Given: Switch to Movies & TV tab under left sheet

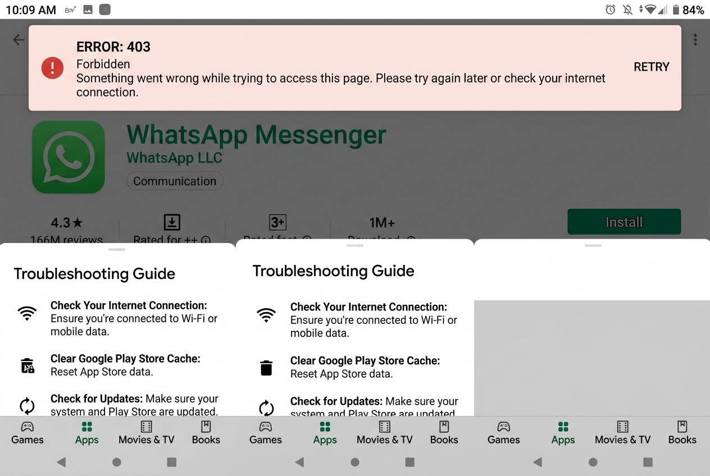Looking at the screenshot, I should point(147,433).
